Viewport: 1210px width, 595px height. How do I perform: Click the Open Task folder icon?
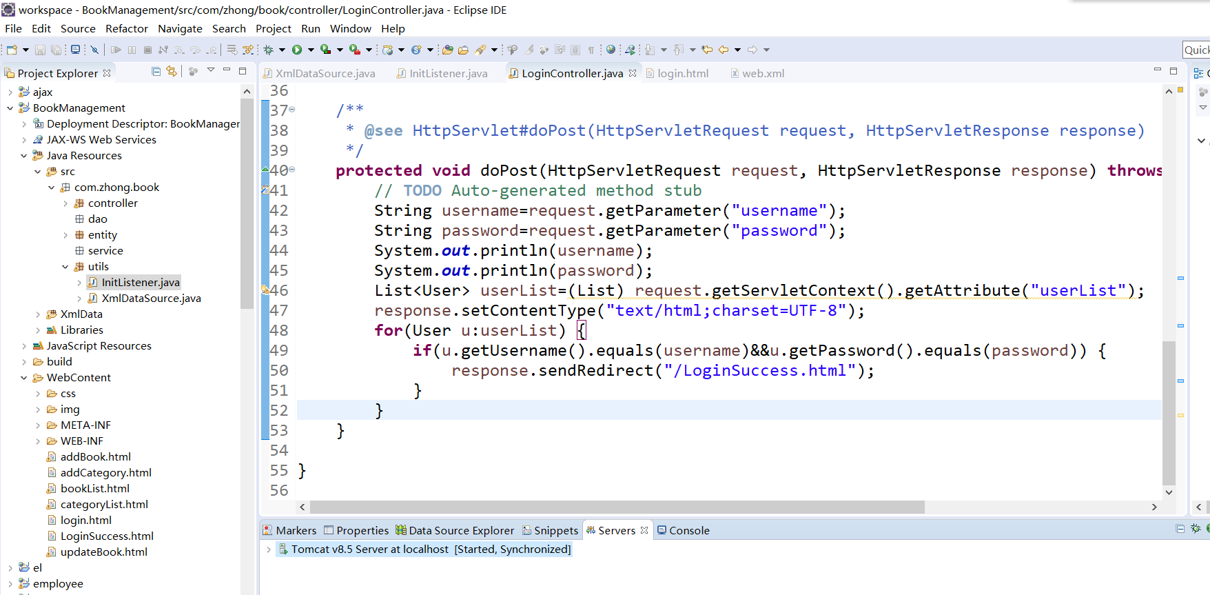[x=463, y=50]
